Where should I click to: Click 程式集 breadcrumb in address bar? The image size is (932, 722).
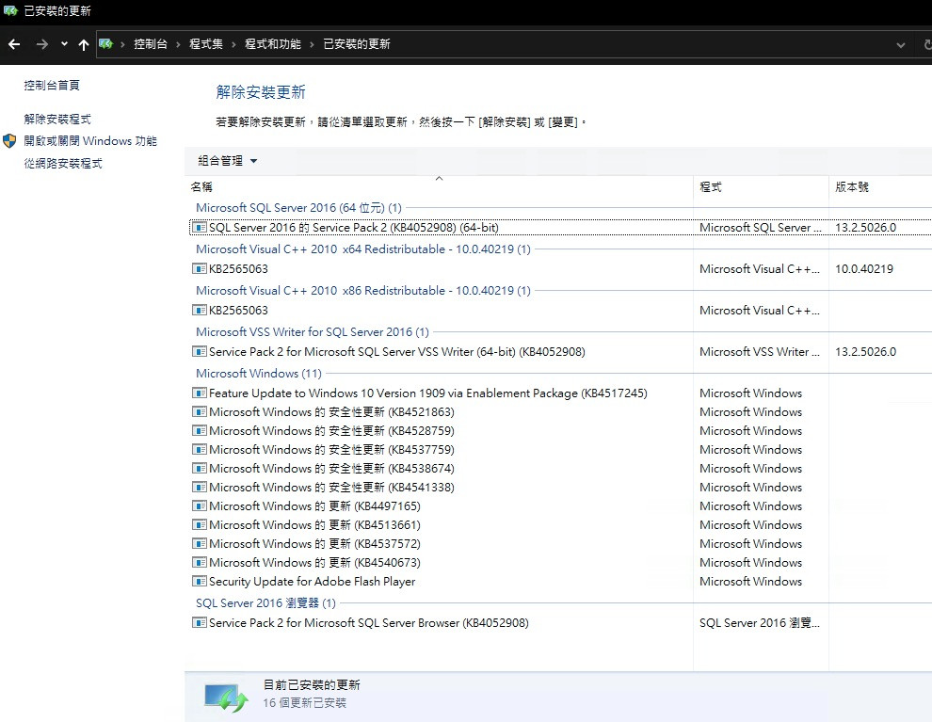pyautogui.click(x=205, y=44)
